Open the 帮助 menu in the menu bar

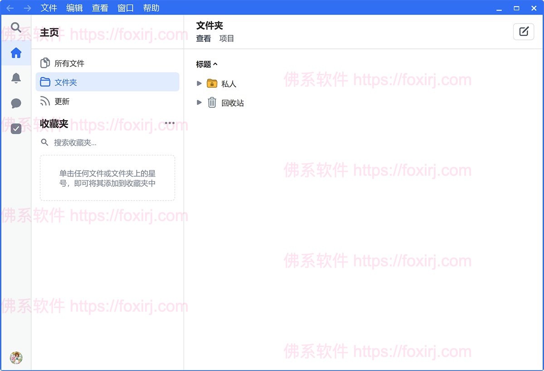click(x=151, y=8)
